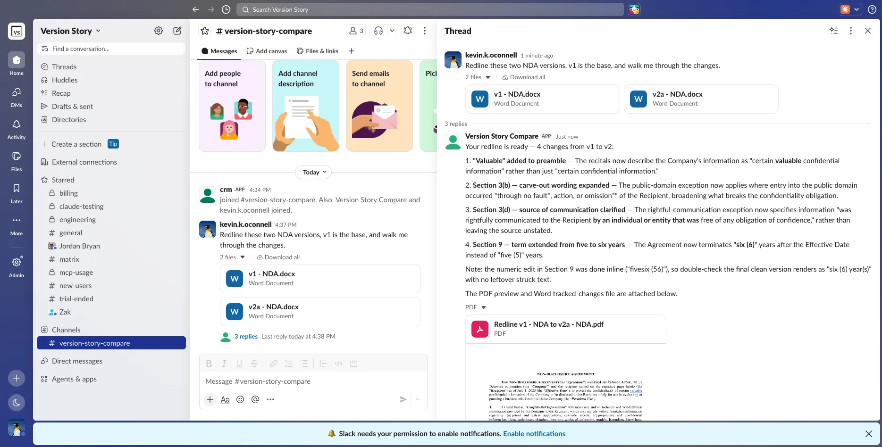This screenshot has height=447, width=882.
Task: Open Files & links tab
Action: click(x=318, y=51)
